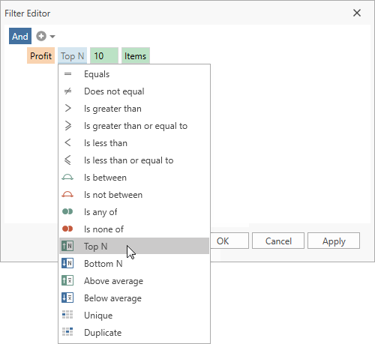The height and width of the screenshot is (344, 375).
Task: Click the Cancel button
Action: (x=278, y=241)
